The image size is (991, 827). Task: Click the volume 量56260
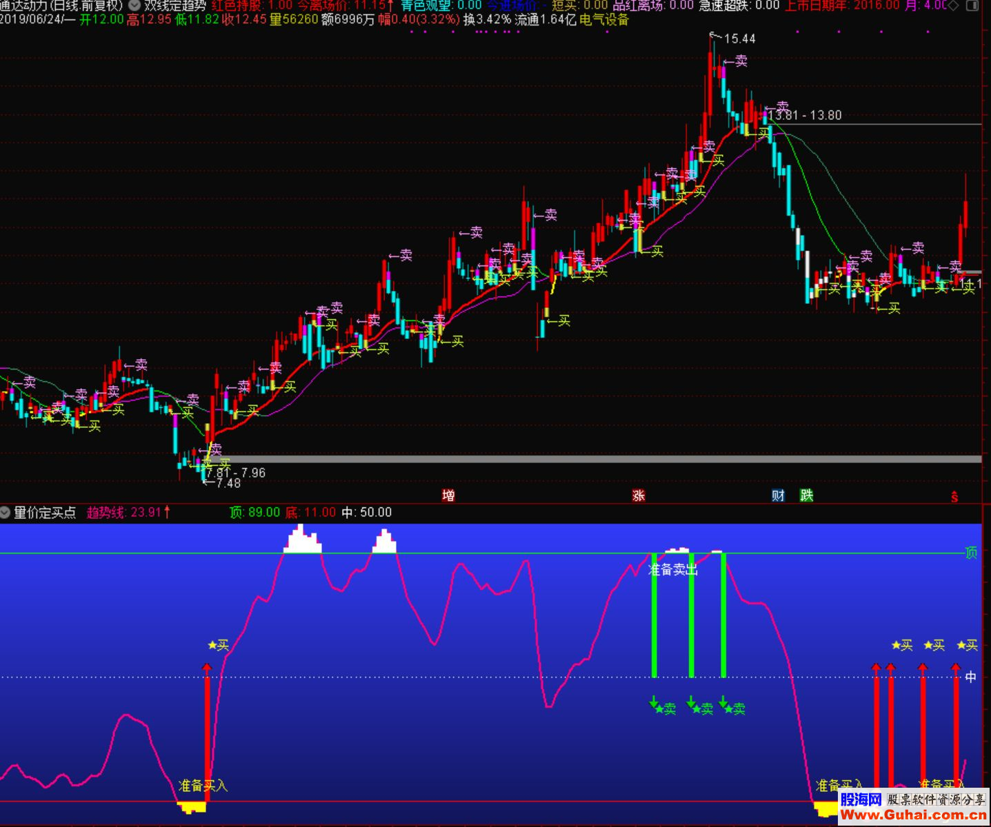(294, 19)
